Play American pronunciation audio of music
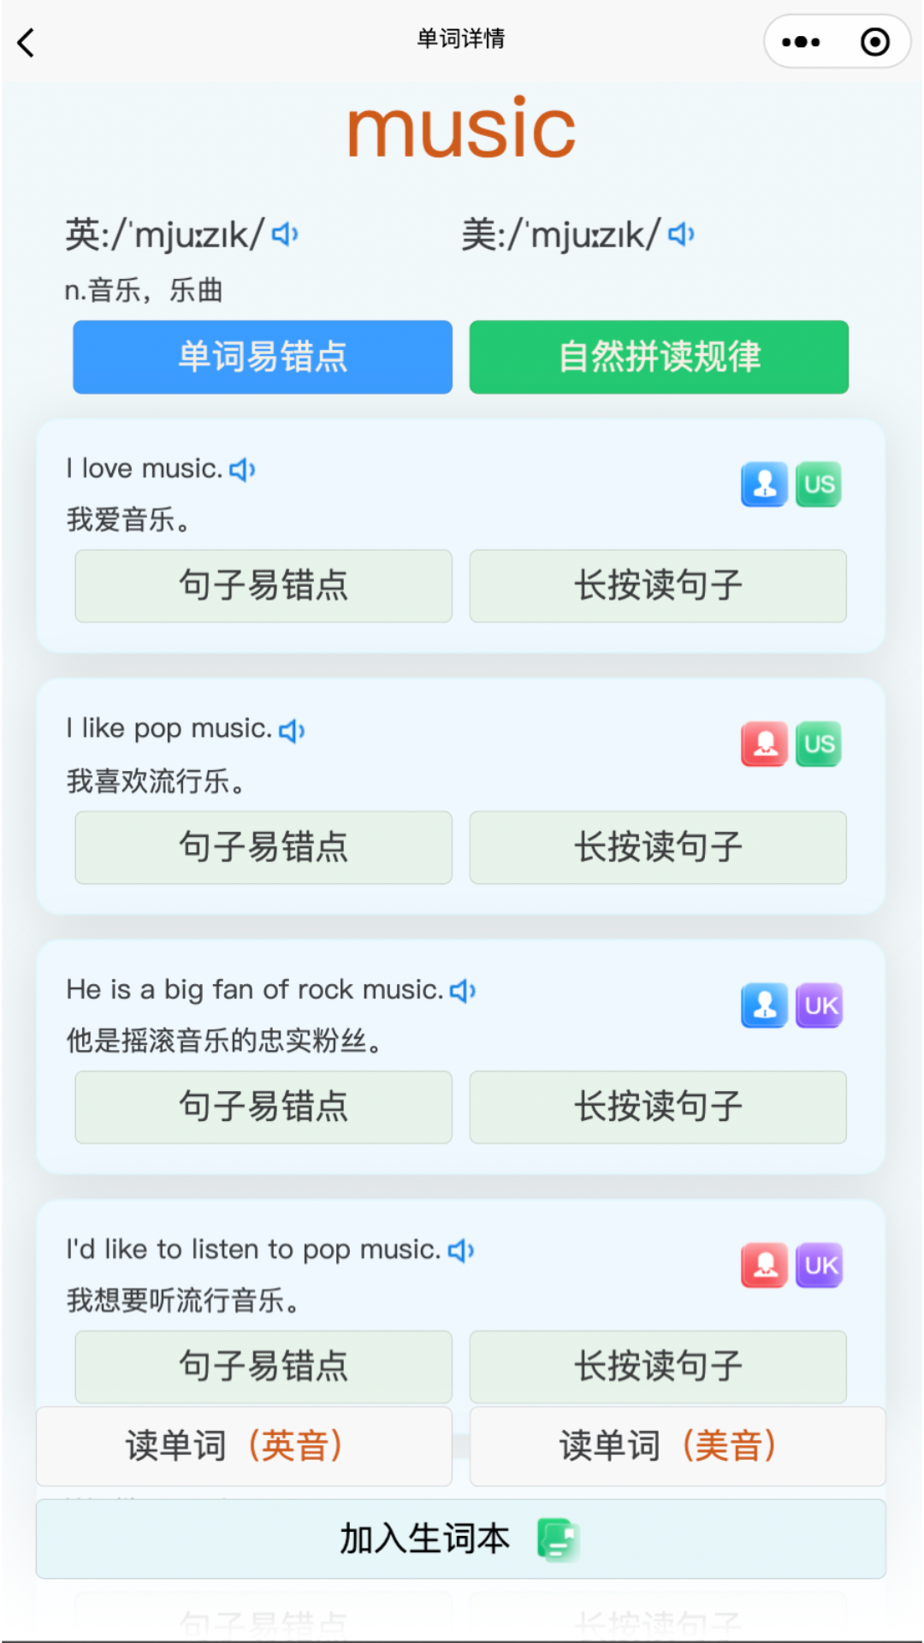Screen dimensions: 924x1643 click(x=681, y=234)
